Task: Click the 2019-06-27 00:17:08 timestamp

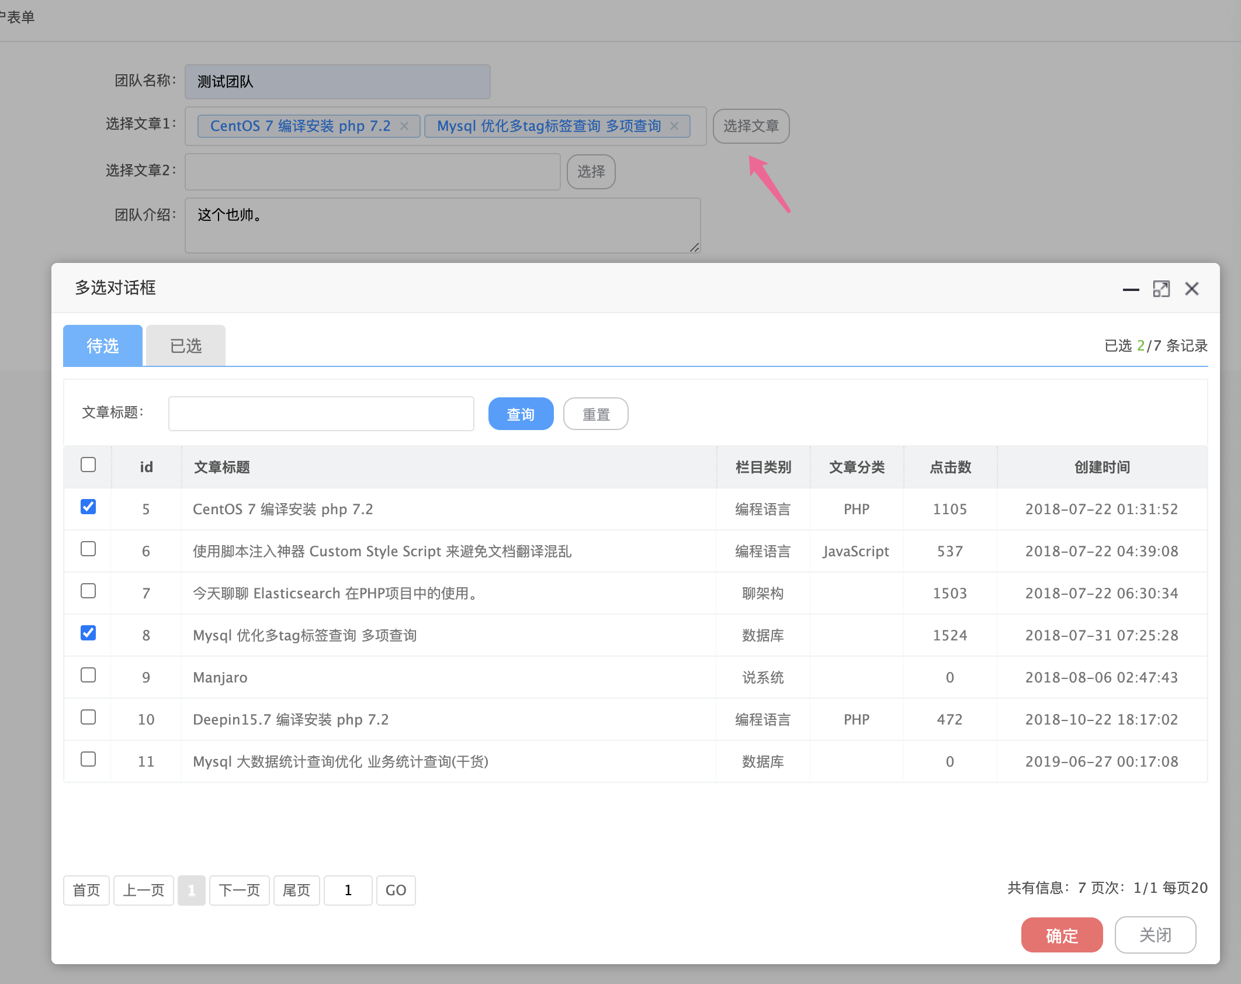Action: (1102, 761)
